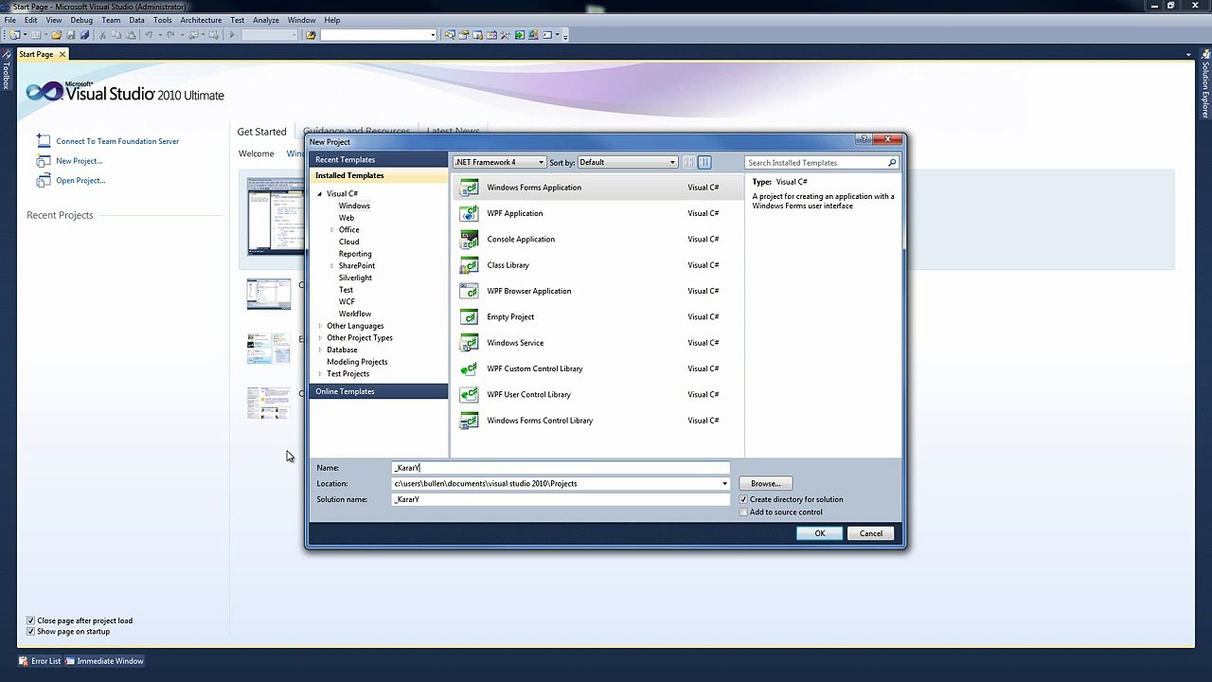Click Connect To Team Foundation Server link
Screen dimensions: 1212x682
117,142
